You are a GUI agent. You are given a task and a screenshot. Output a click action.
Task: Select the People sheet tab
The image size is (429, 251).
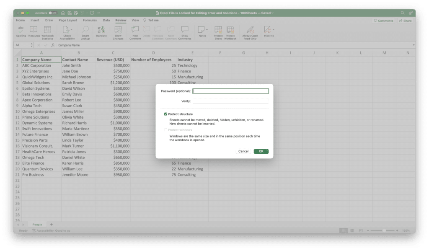click(x=37, y=225)
